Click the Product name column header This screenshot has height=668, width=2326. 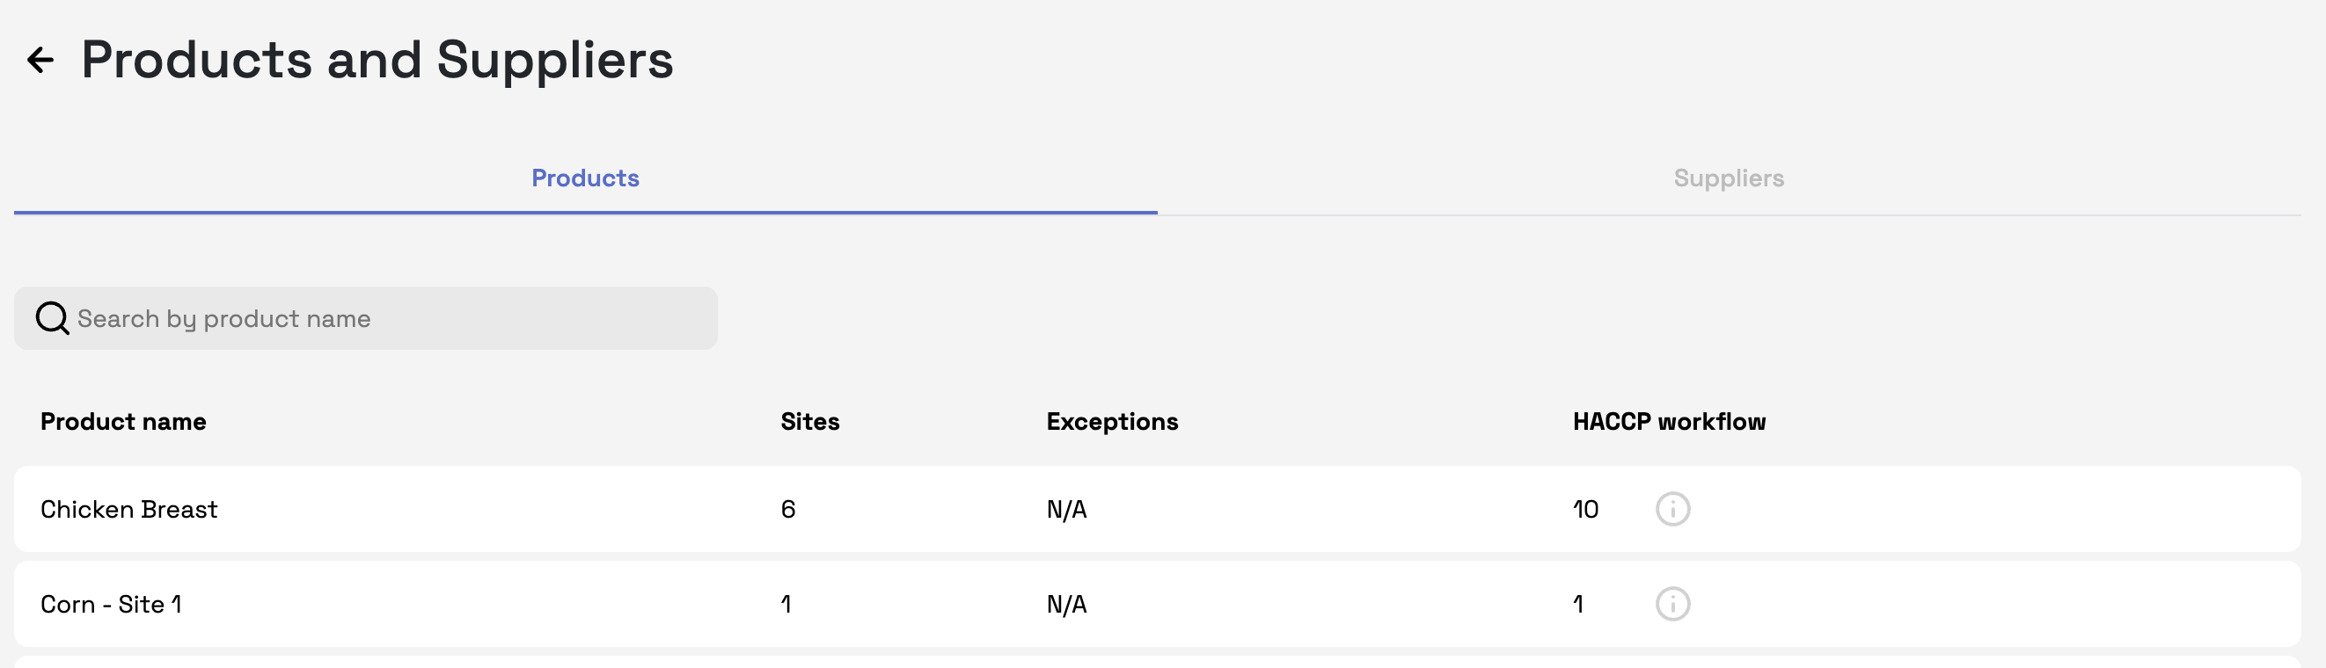point(124,422)
